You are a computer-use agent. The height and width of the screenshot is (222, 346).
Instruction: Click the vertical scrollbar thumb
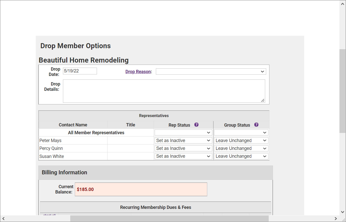pyautogui.click(x=342, y=91)
